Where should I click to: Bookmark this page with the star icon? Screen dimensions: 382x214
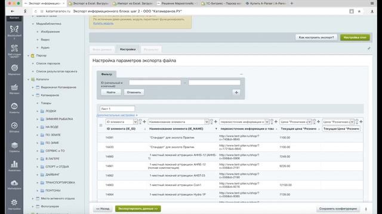tap(359, 11)
